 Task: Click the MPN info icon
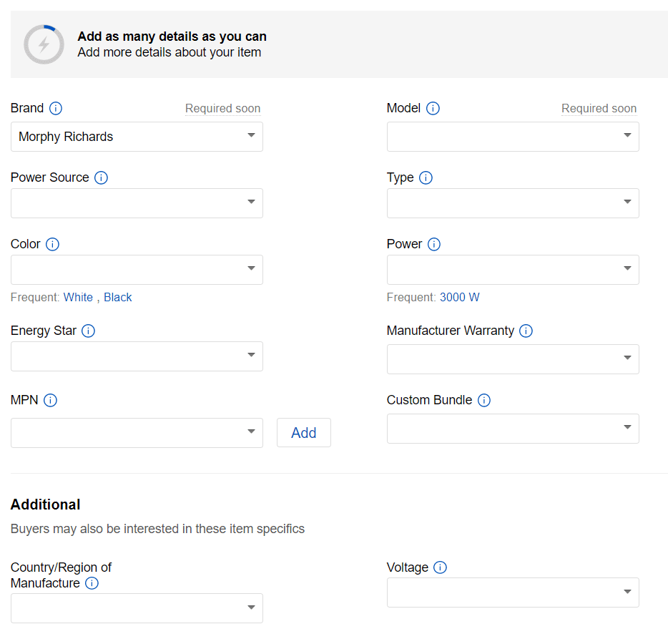[50, 400]
